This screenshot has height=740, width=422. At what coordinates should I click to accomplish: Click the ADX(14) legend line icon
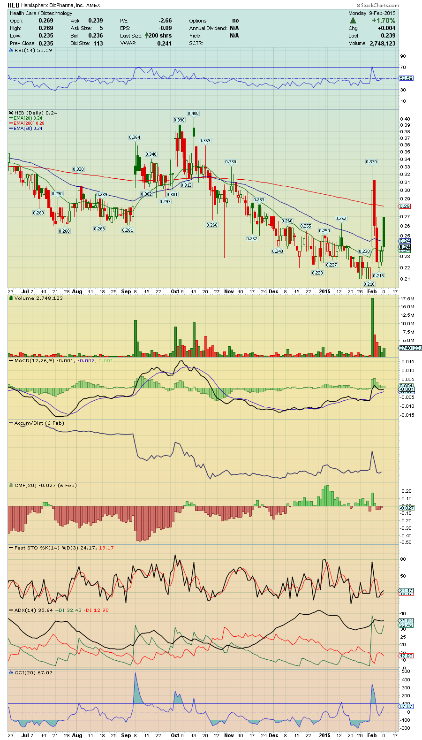coord(11,610)
